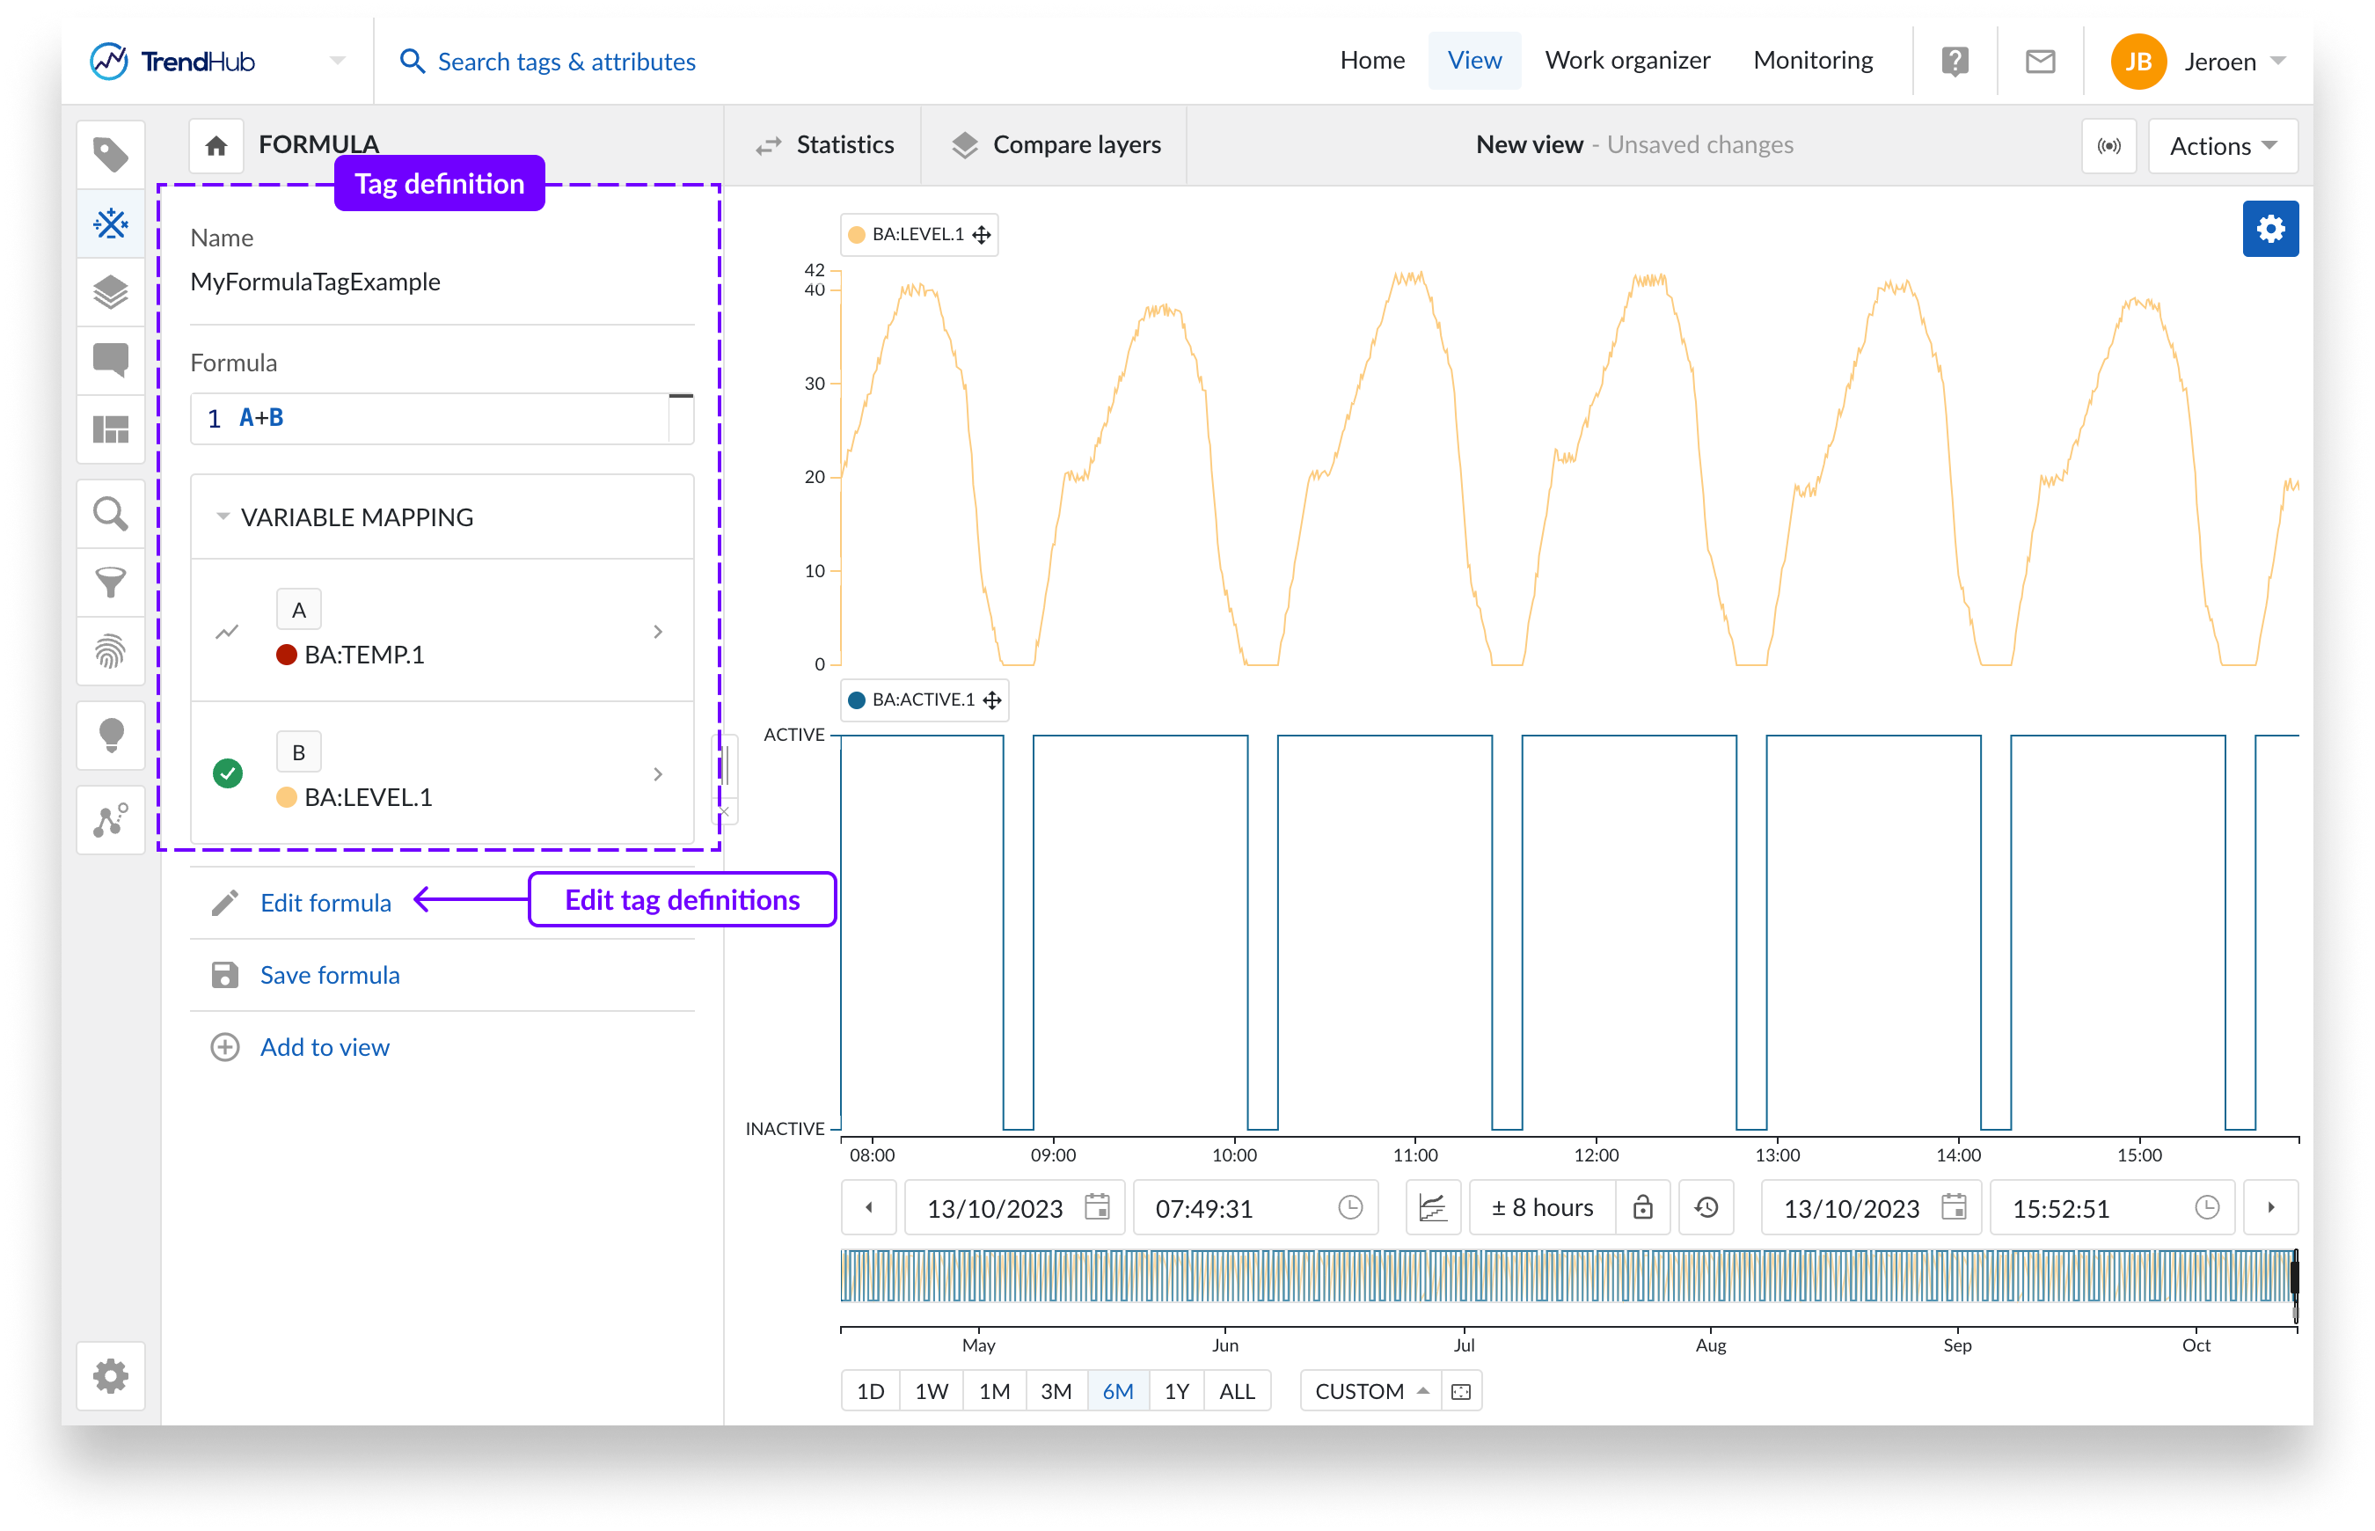
Task: Toggle the period lock icon
Action: click(1642, 1207)
